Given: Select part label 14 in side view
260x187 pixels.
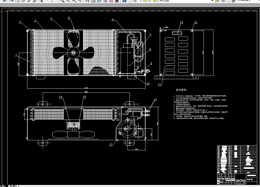Looking at the screenshot, I should point(182,22).
